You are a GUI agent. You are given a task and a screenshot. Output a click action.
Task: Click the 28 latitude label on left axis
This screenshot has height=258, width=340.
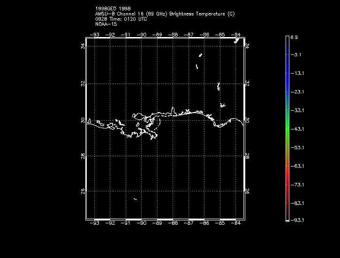[x=83, y=156]
